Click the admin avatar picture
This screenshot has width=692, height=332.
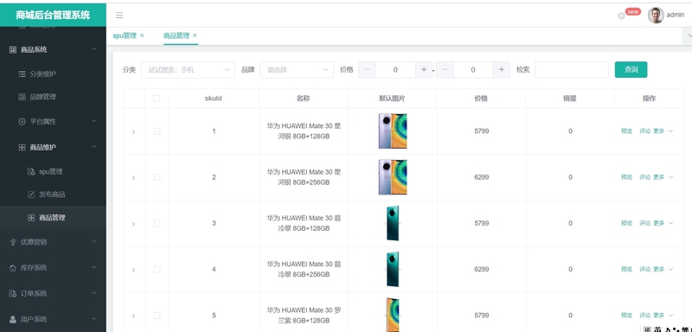pos(656,15)
